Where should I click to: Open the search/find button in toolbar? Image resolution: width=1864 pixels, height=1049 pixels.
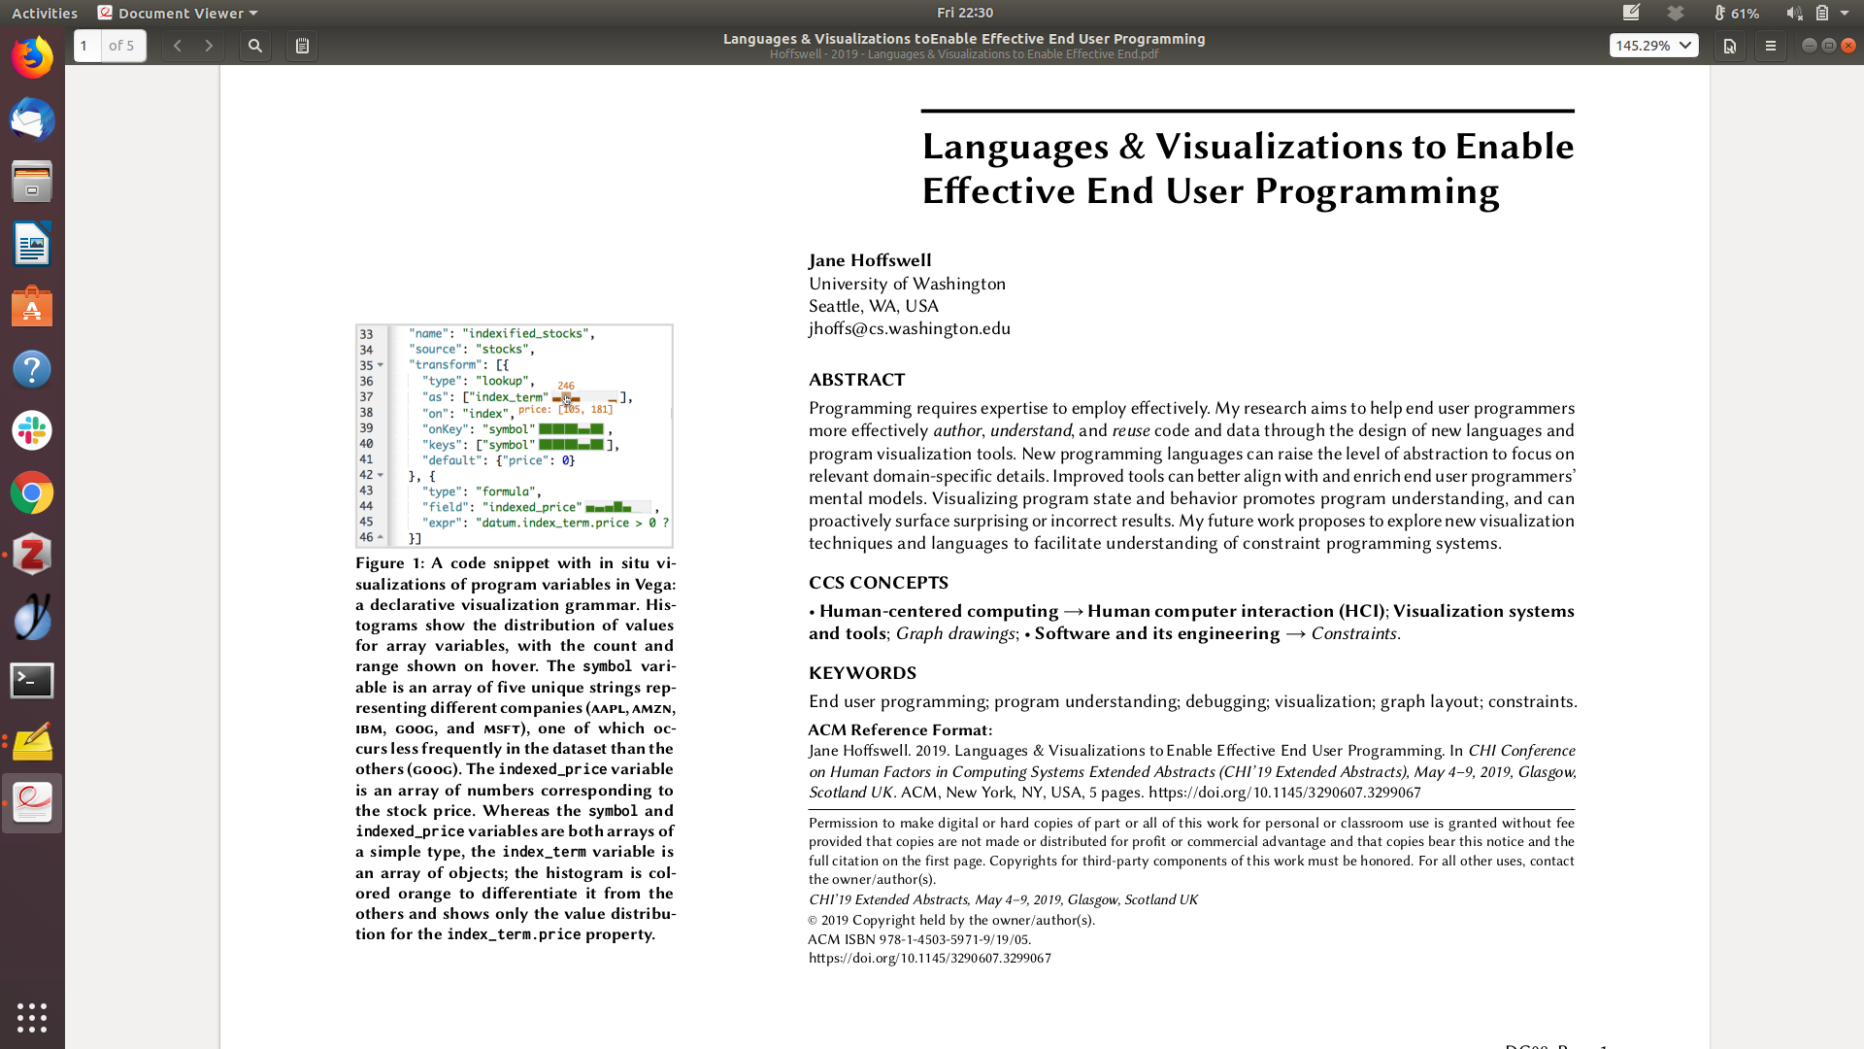(x=254, y=46)
